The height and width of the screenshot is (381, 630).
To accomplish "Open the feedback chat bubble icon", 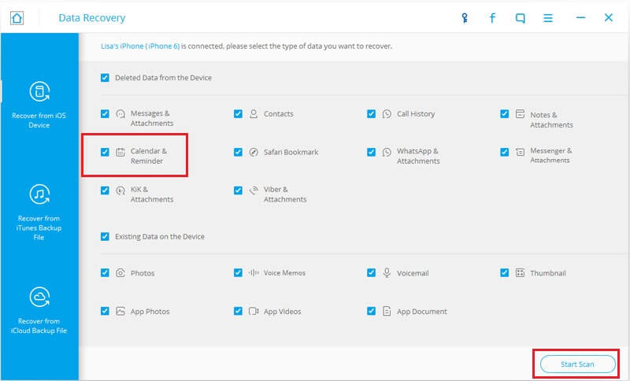I will coord(520,18).
